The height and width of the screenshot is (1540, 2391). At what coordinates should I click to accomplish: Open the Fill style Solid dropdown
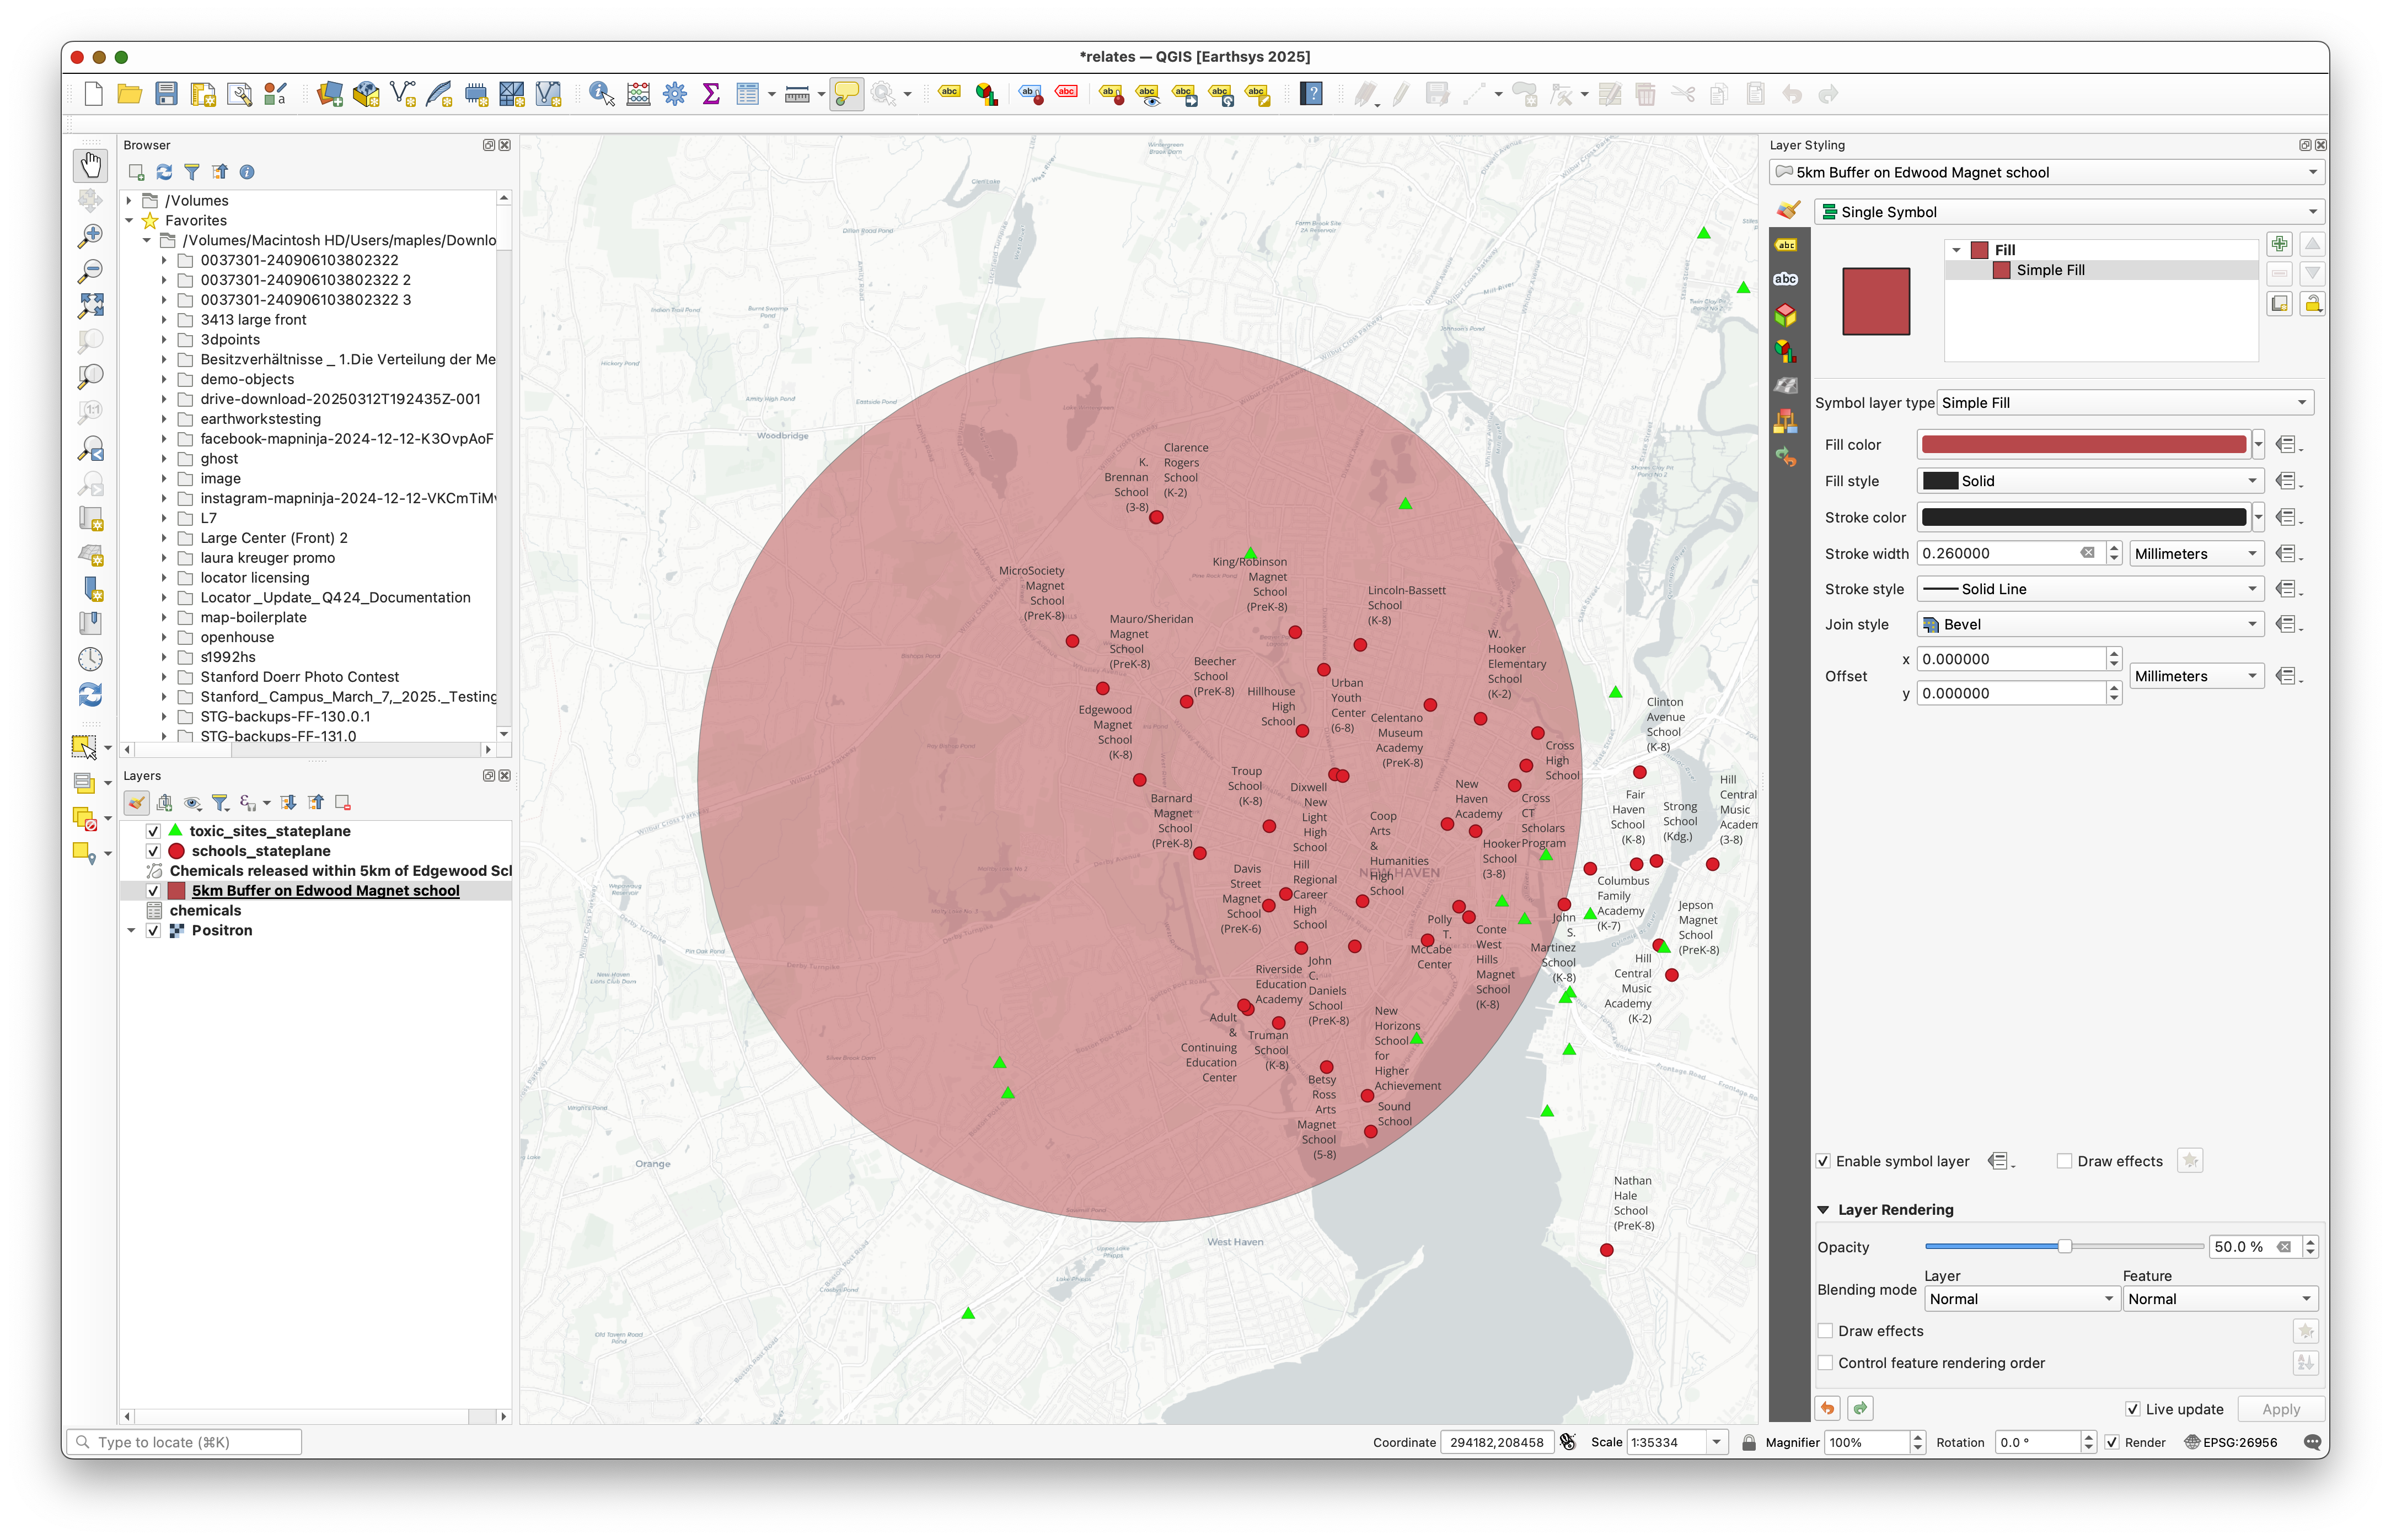2090,481
